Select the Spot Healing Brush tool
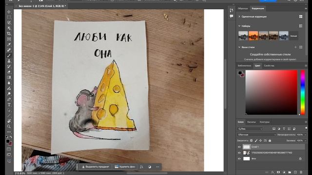312x175 pixels. click(x=9, y=50)
